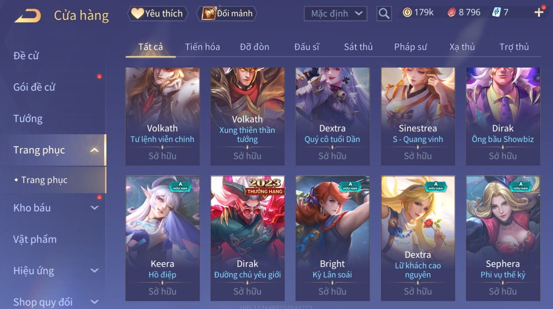Viewport: 553px width, 309px height.
Task: Select the Sát thủ tab
Action: tap(358, 47)
